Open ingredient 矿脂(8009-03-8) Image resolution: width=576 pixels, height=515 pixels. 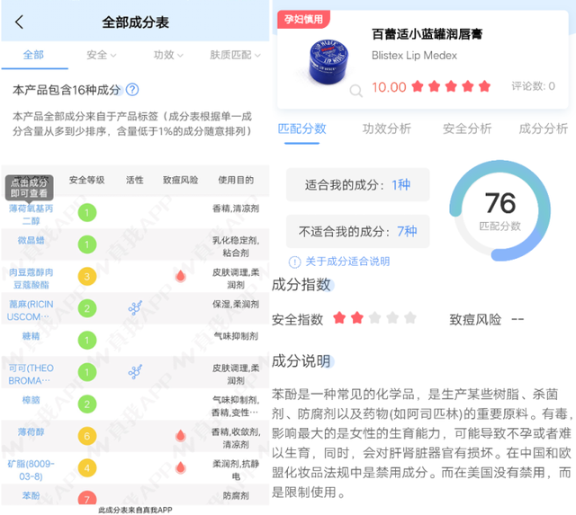(x=31, y=470)
